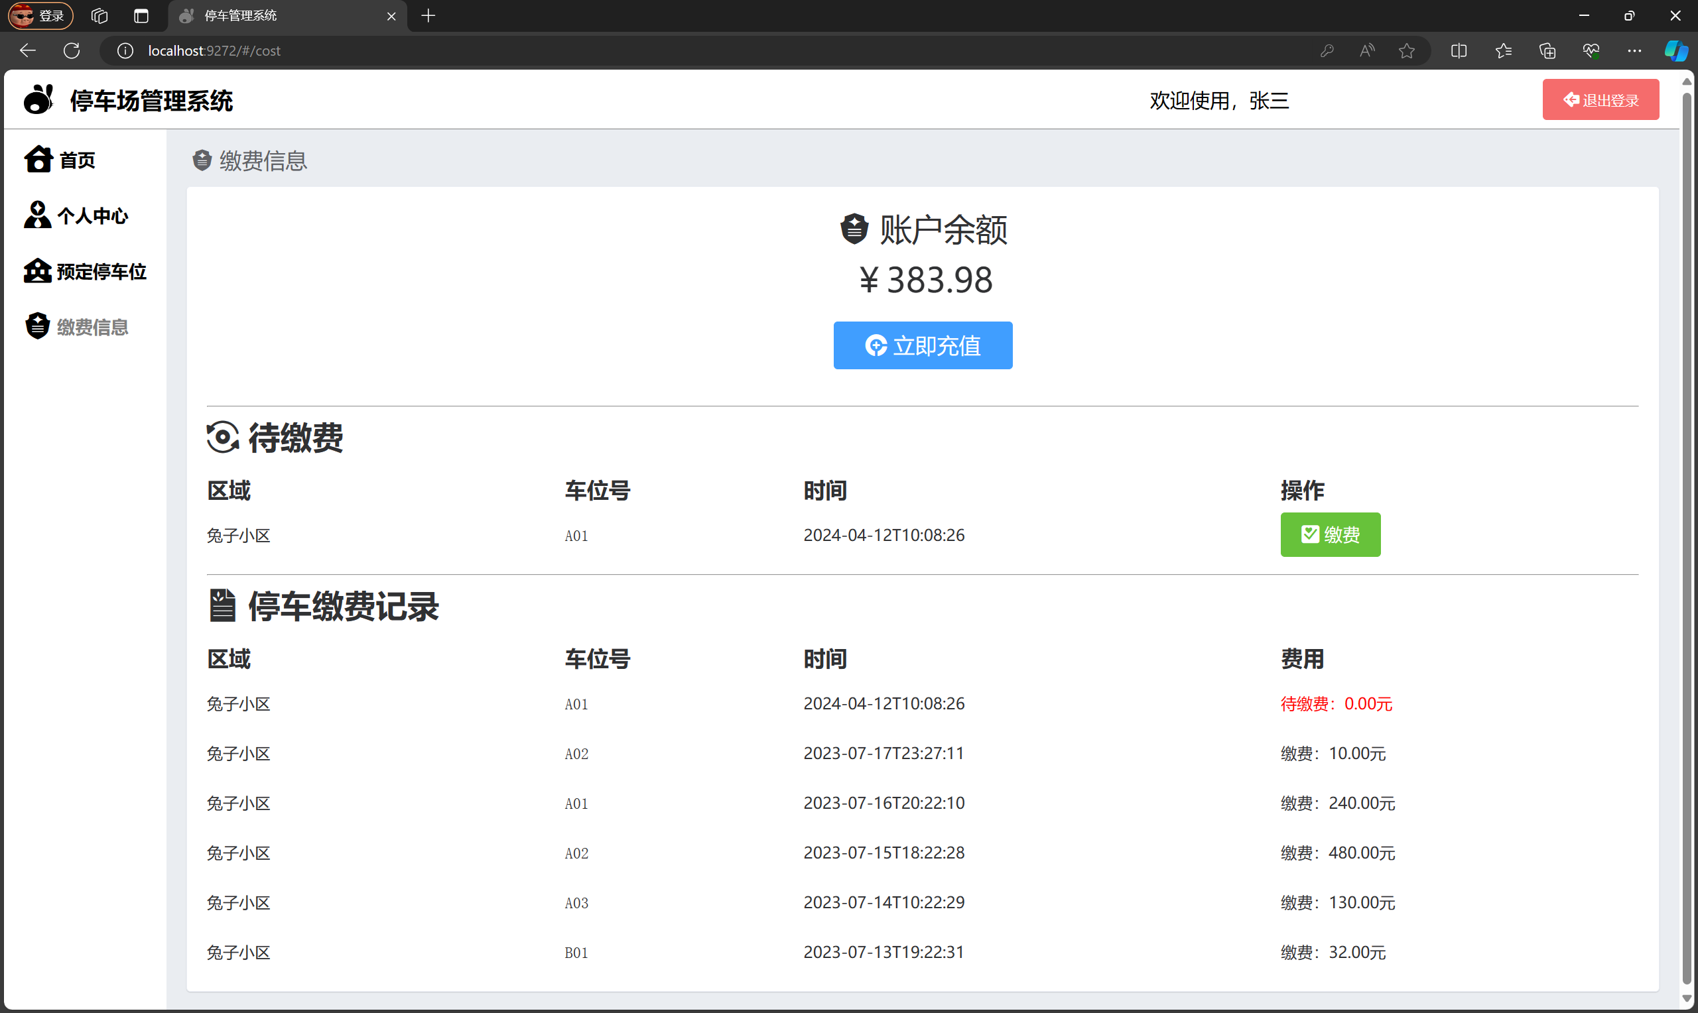Viewport: 1698px width, 1013px height.
Task: Click the scrollbar down arrow
Action: tap(1687, 998)
